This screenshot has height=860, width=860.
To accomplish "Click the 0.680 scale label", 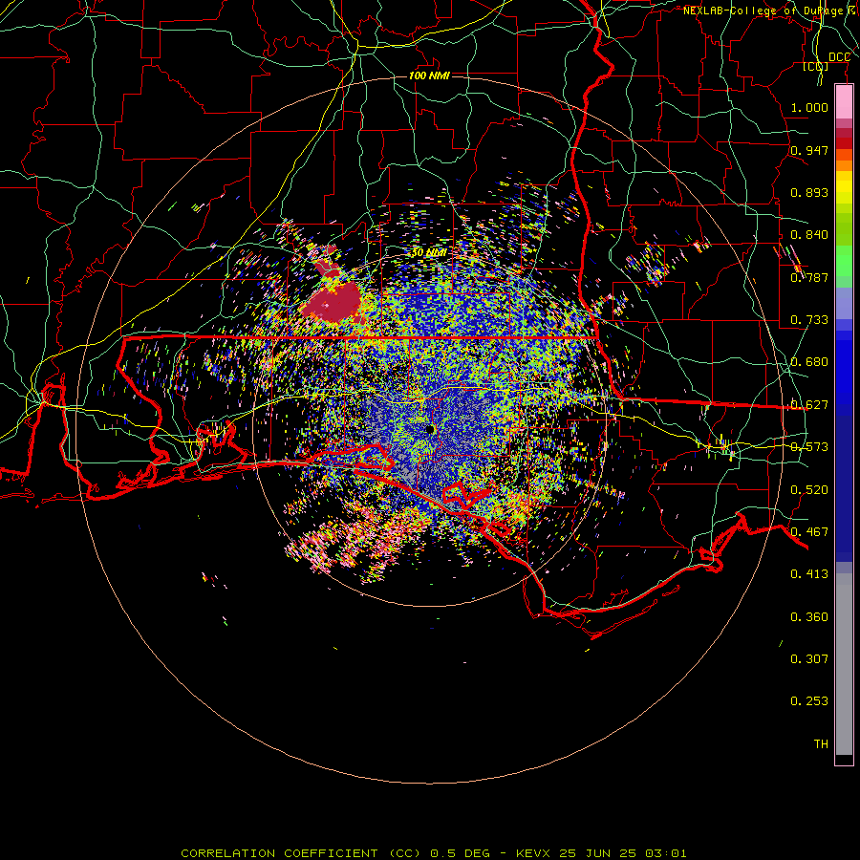I will (809, 362).
